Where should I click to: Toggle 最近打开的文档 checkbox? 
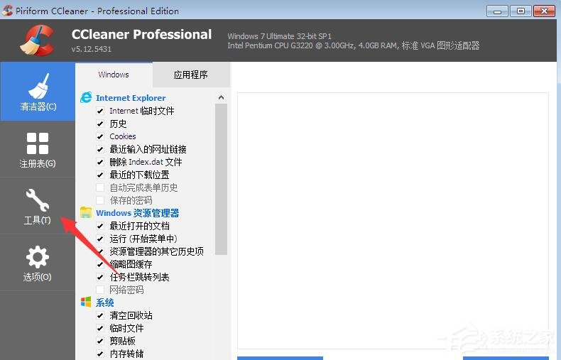pos(100,227)
